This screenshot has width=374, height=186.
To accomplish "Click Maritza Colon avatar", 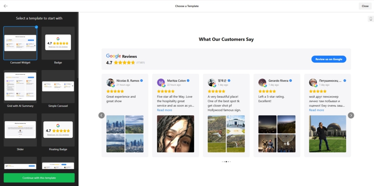I will [x=161, y=82].
